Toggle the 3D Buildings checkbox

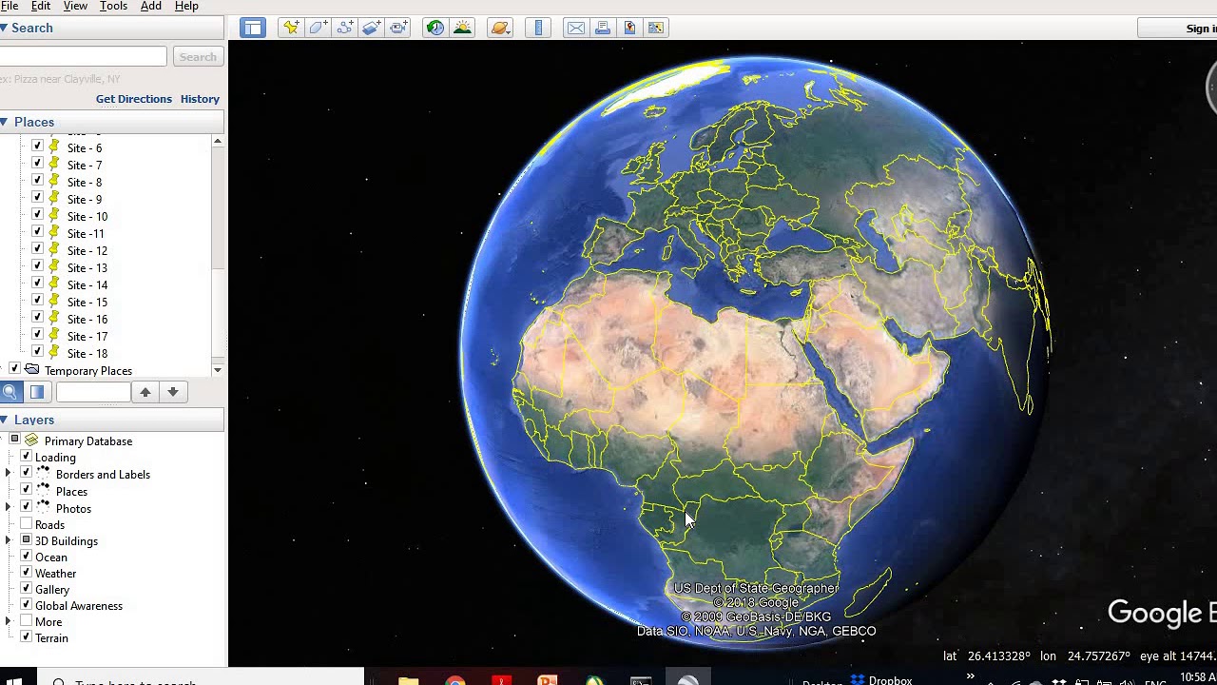coord(27,540)
